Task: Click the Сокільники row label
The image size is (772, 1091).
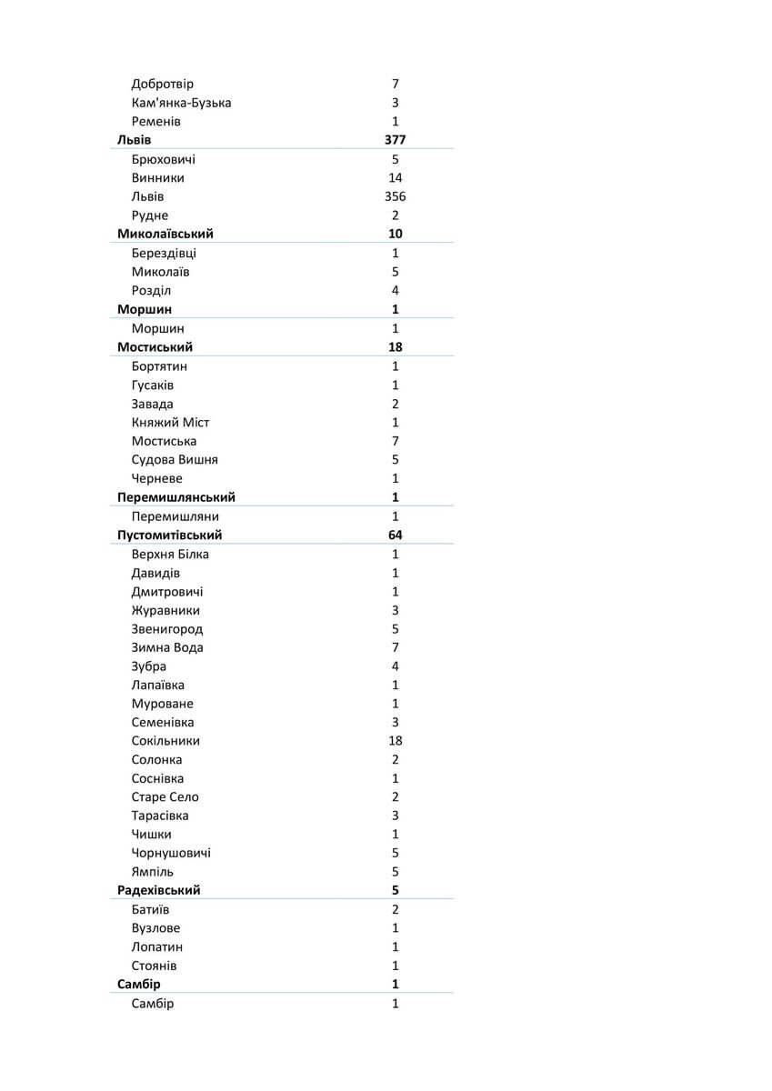Action: click(x=165, y=742)
